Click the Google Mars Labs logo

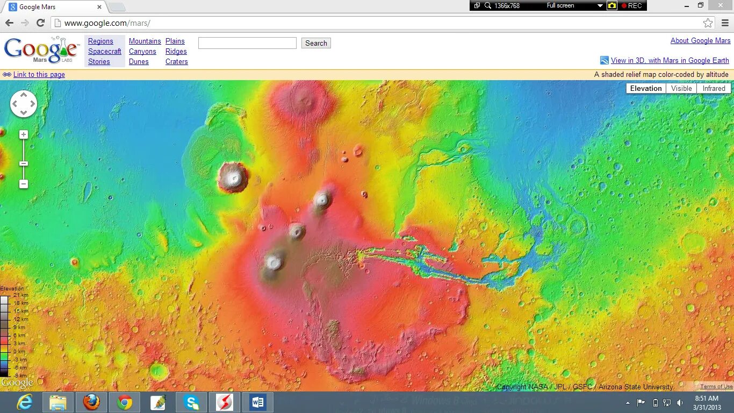[41, 50]
